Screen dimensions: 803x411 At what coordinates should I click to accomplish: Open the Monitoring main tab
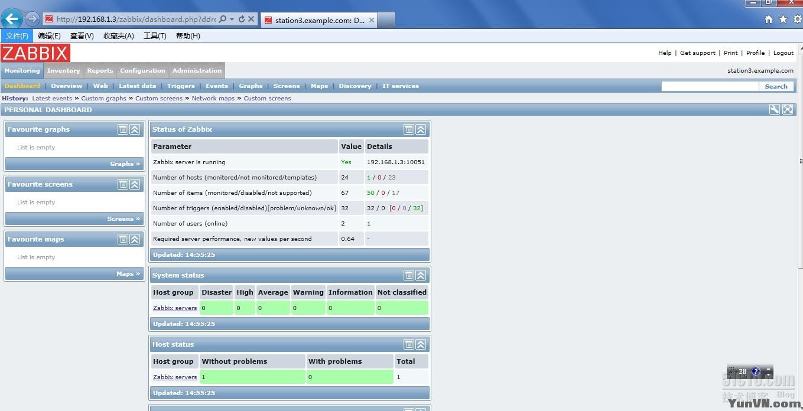pos(22,70)
